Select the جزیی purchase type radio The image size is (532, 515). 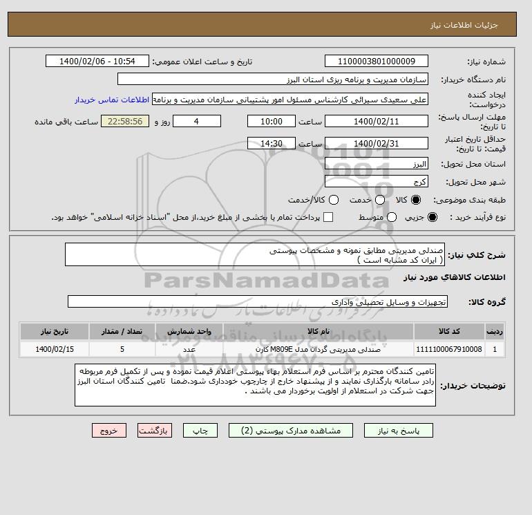coord(433,217)
